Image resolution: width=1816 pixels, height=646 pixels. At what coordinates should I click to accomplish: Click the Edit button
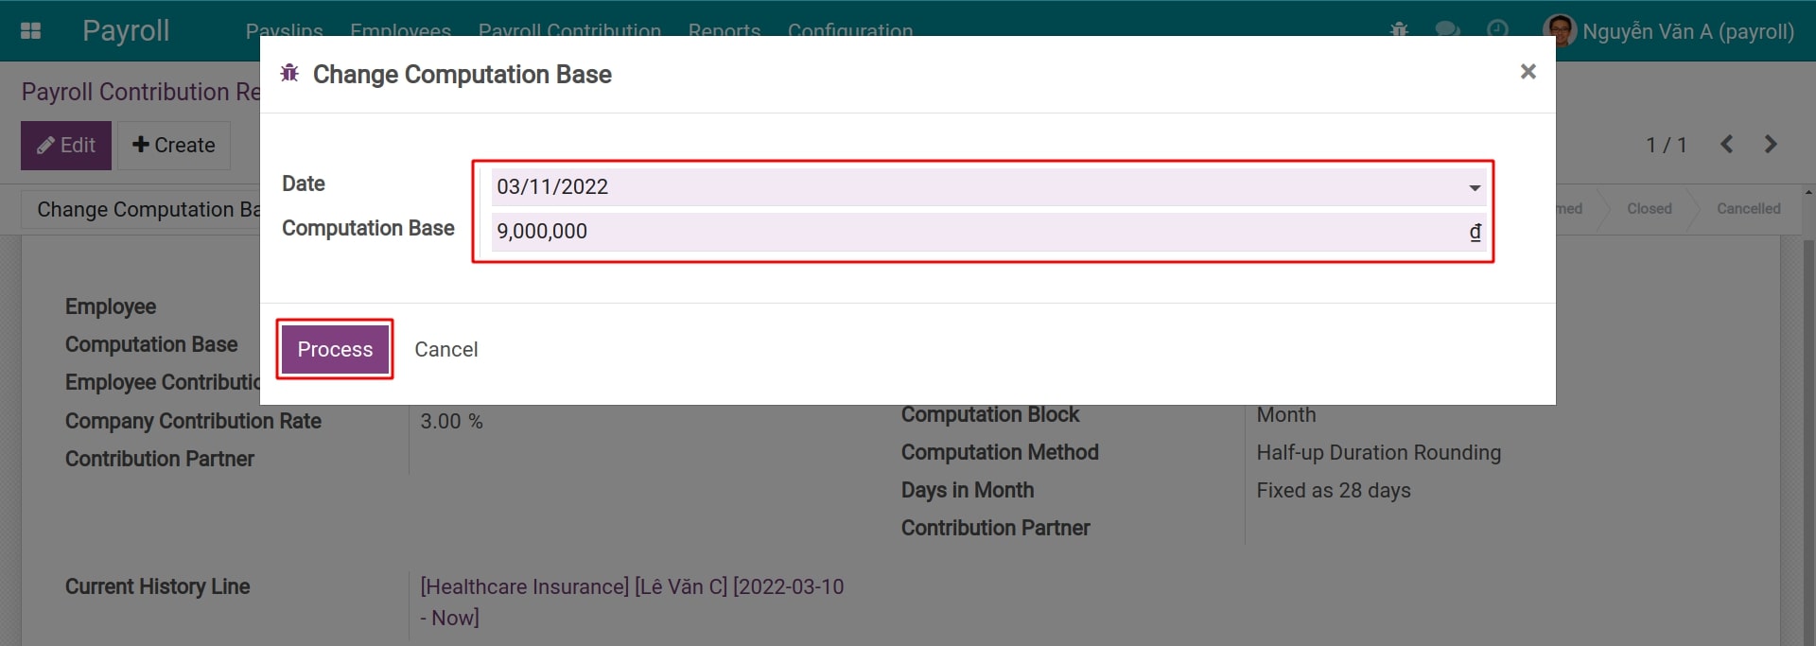click(66, 146)
